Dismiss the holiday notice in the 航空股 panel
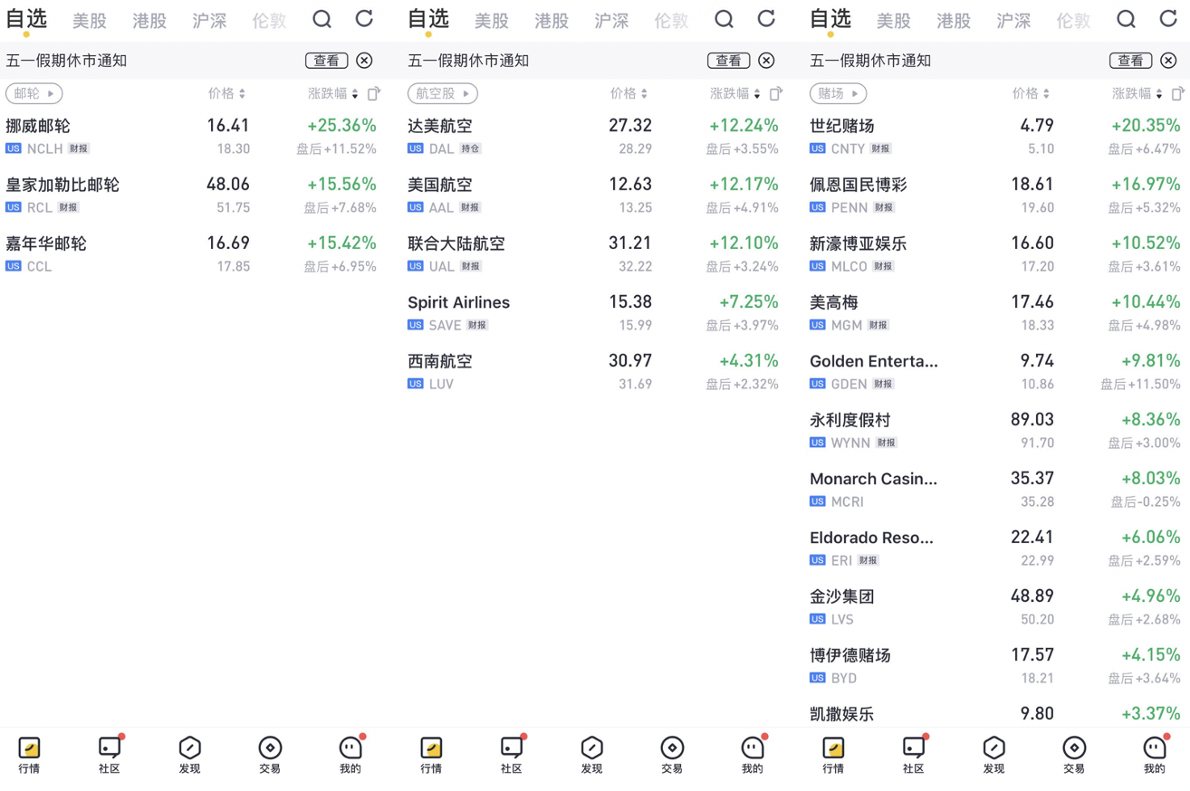This screenshot has width=1190, height=791. (766, 61)
